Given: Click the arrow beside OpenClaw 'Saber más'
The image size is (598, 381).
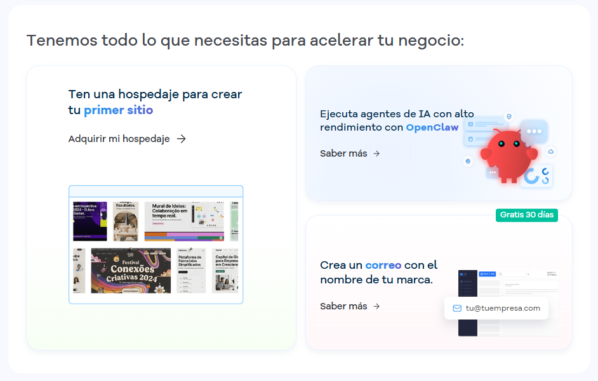Looking at the screenshot, I should pyautogui.click(x=376, y=153).
